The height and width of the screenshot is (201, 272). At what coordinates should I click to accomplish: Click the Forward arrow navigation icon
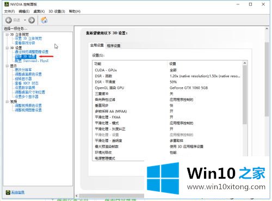(32, 20)
